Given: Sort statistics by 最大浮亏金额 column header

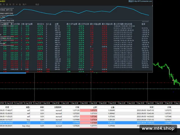Looking at the screenshot, I should pos(72,24).
